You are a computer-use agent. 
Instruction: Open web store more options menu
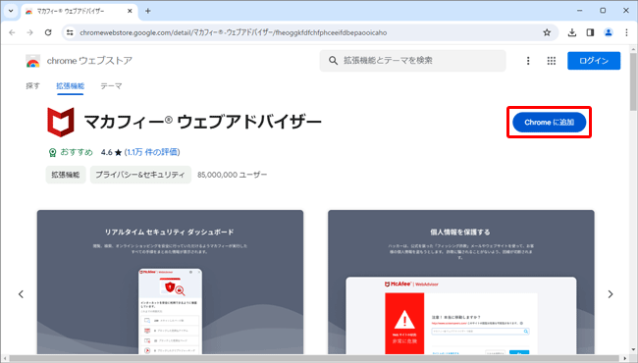(528, 61)
